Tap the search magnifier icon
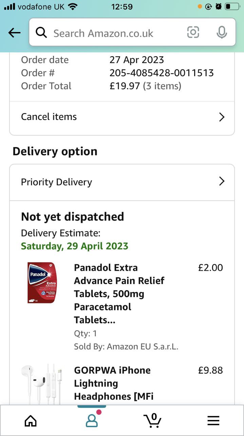This screenshot has width=244, height=436. point(41,33)
